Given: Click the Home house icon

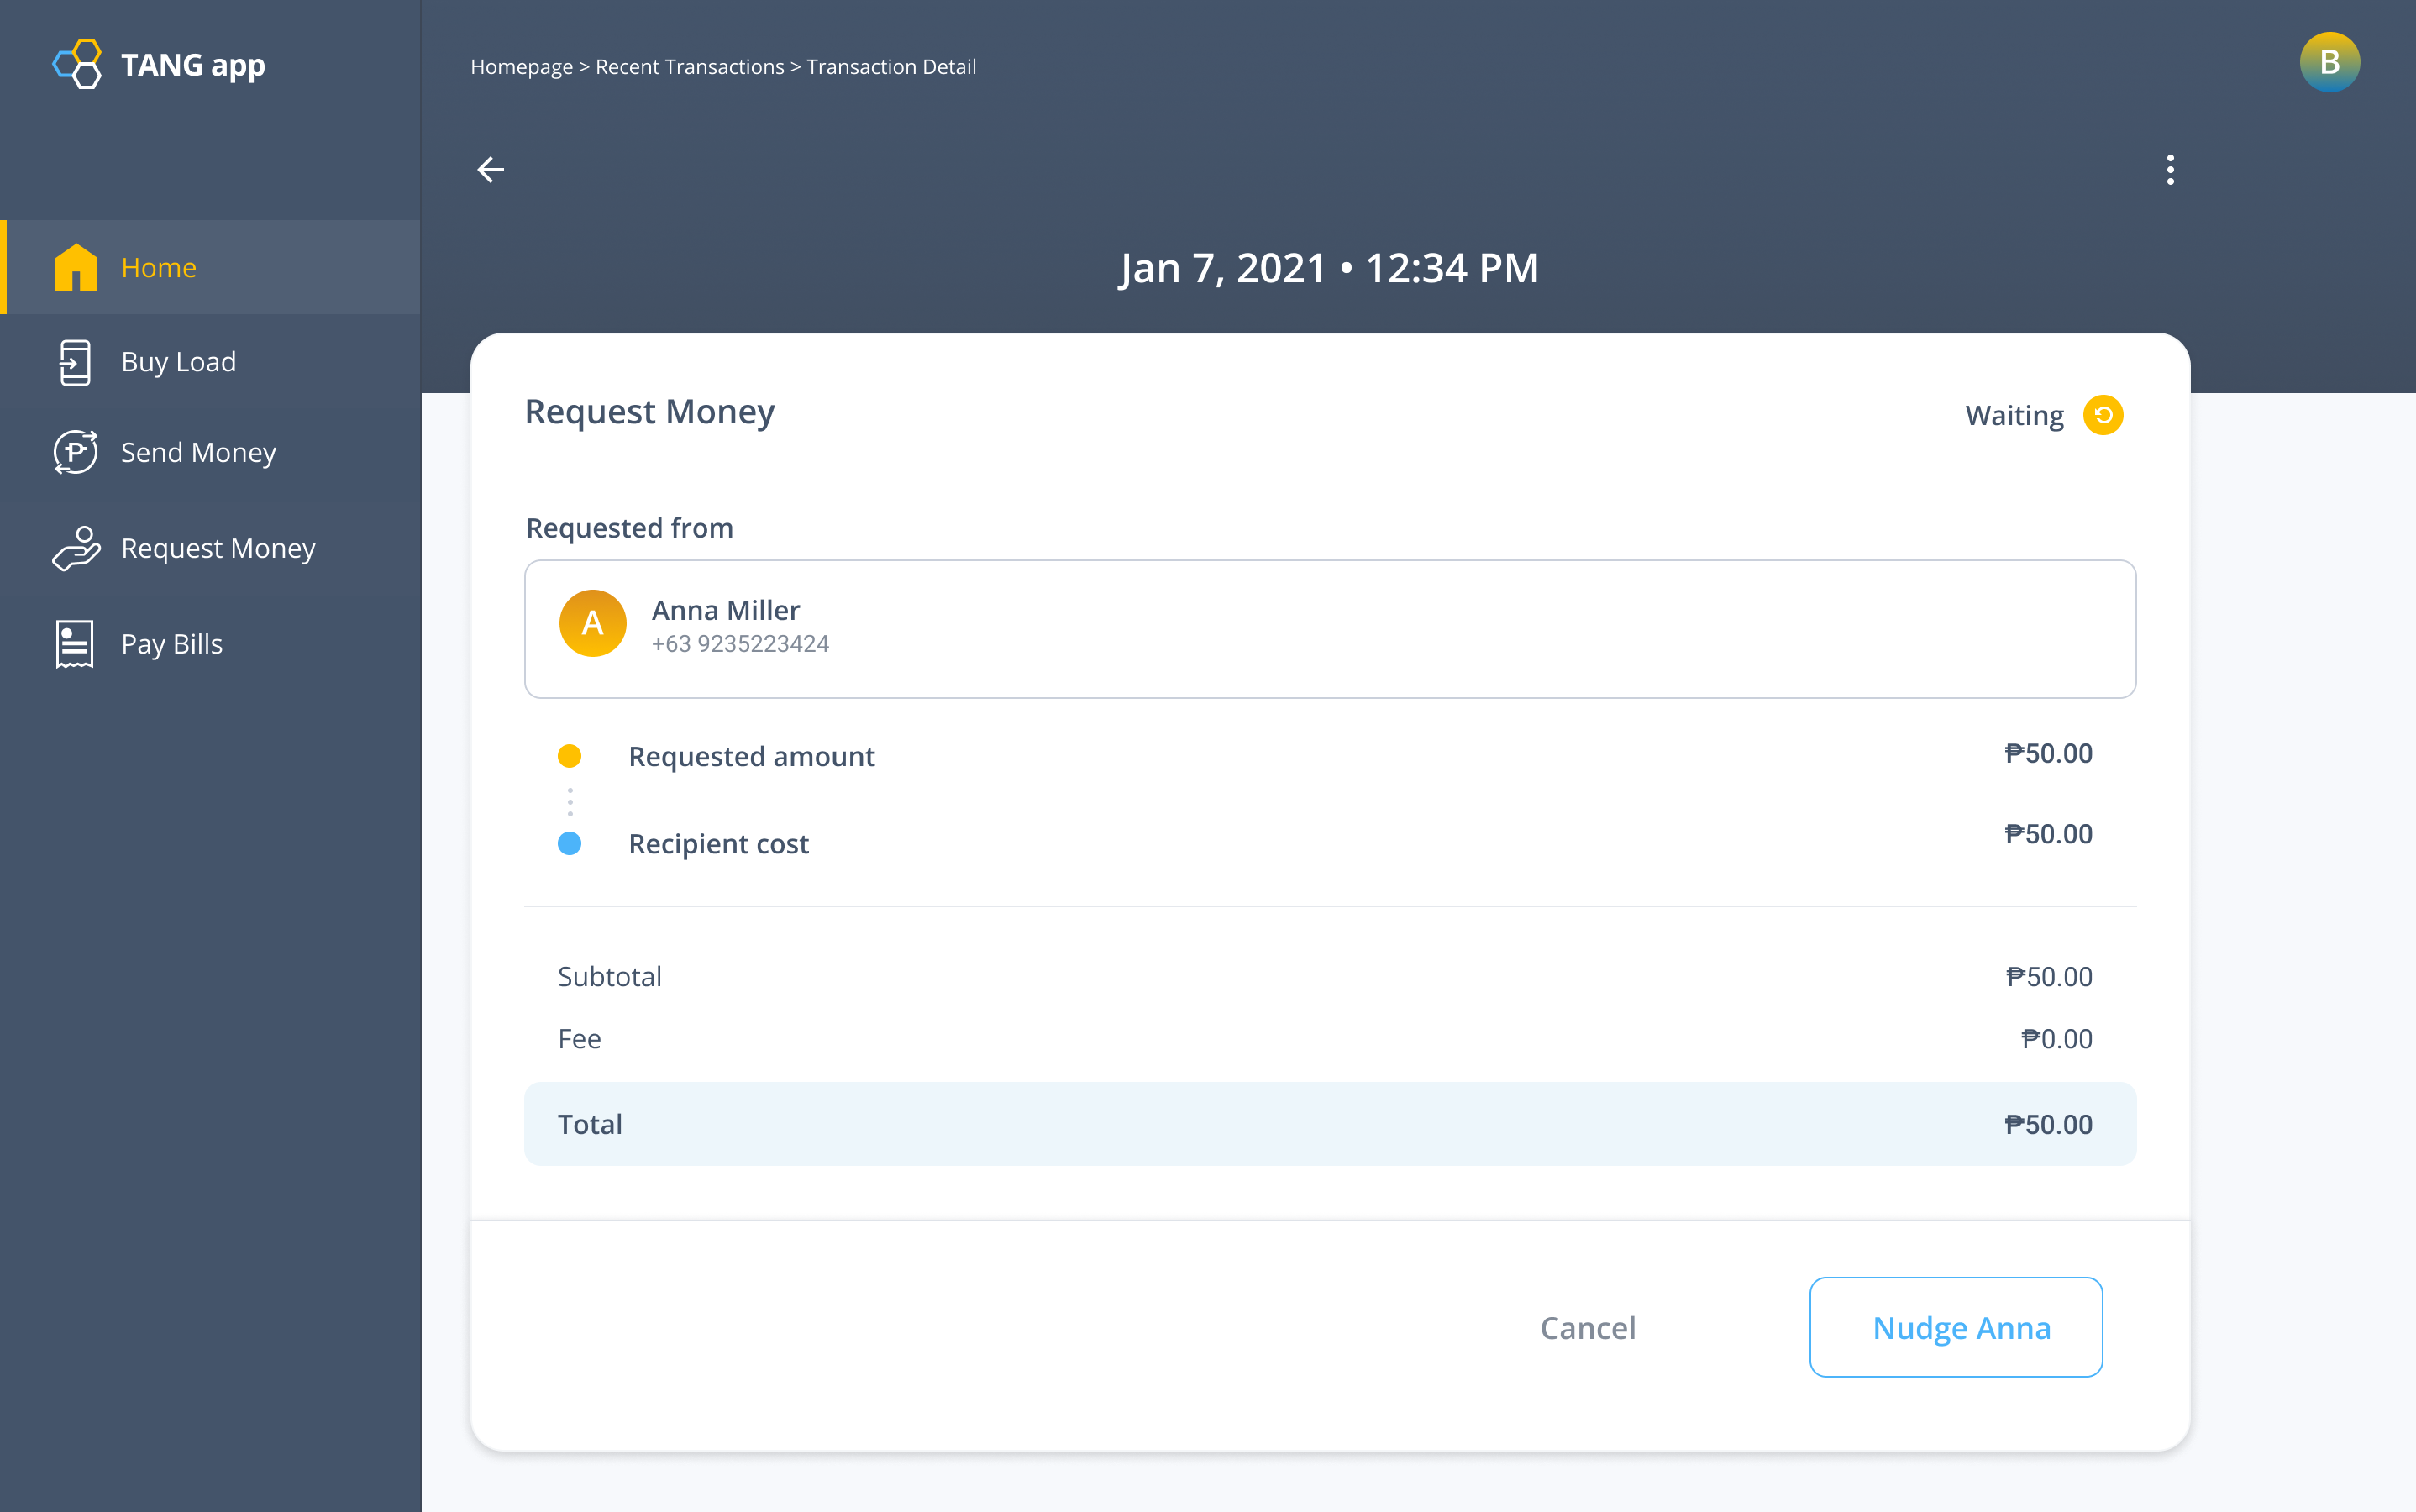Looking at the screenshot, I should point(76,267).
